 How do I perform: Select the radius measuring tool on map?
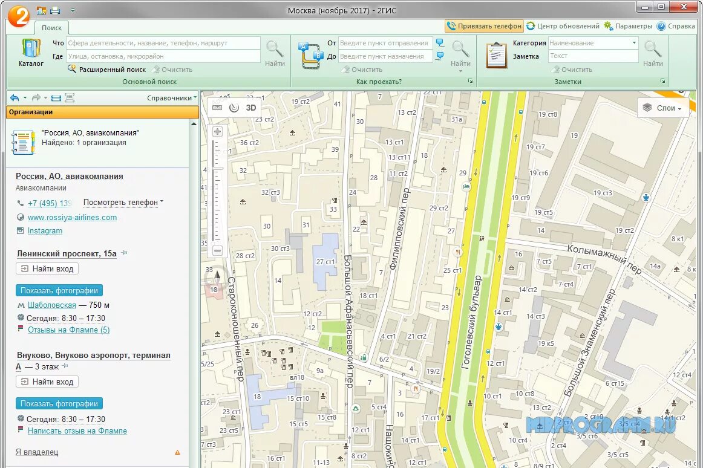234,108
